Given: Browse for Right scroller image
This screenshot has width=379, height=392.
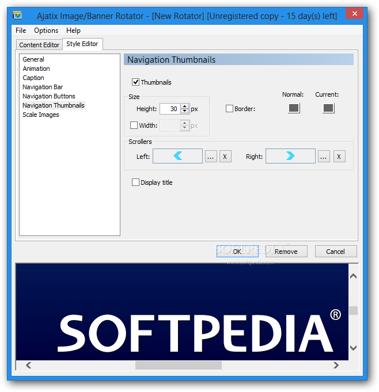Looking at the screenshot, I should point(324,156).
